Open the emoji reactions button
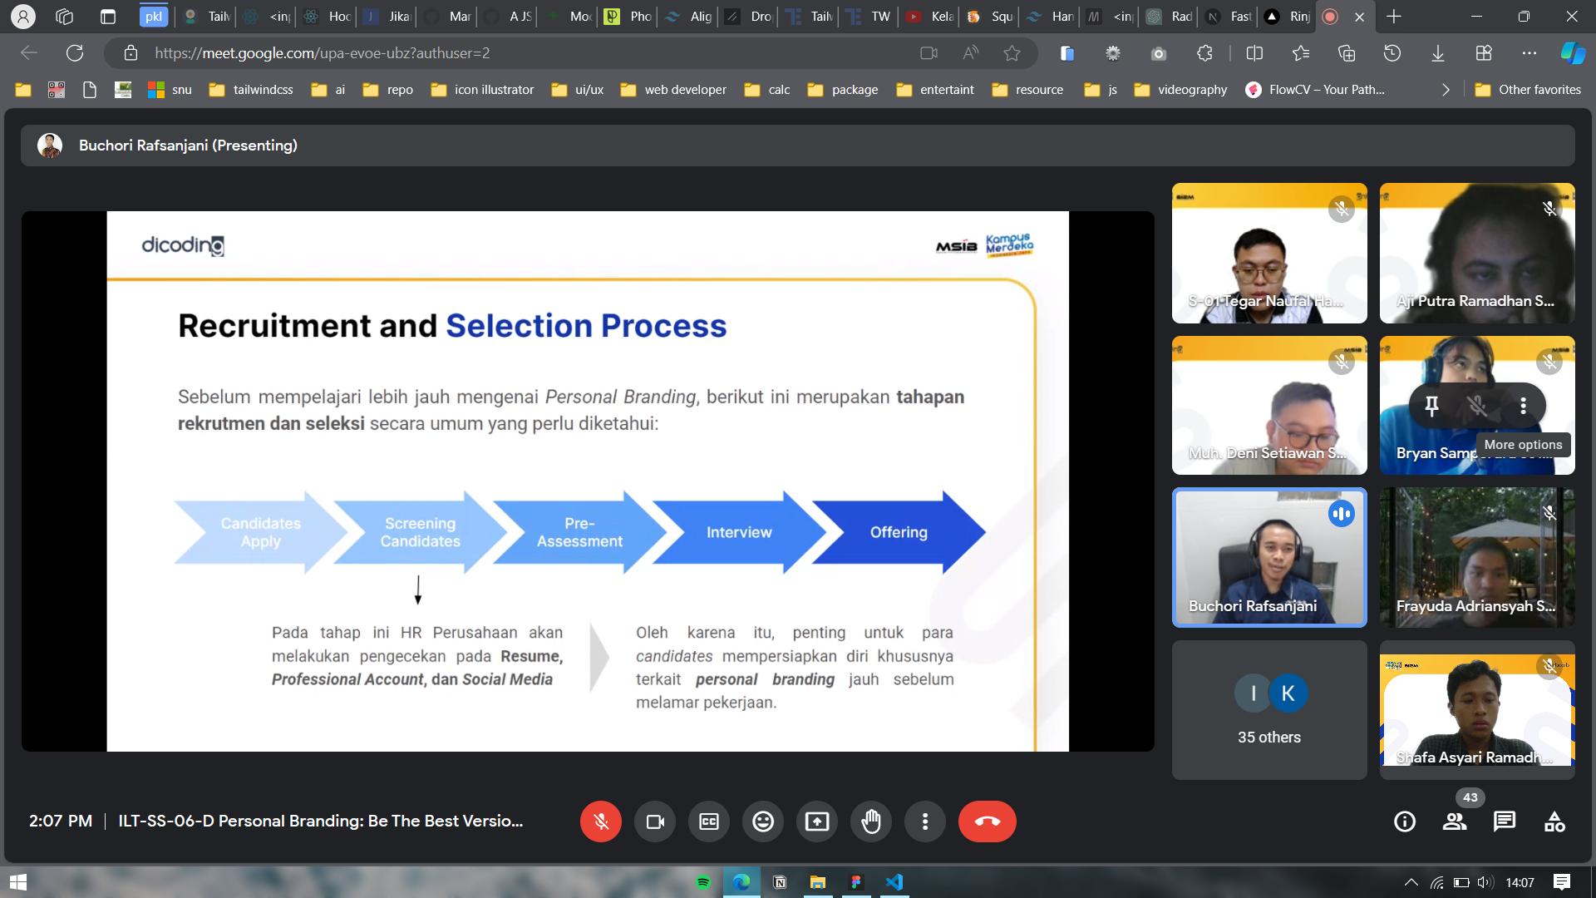 click(763, 822)
